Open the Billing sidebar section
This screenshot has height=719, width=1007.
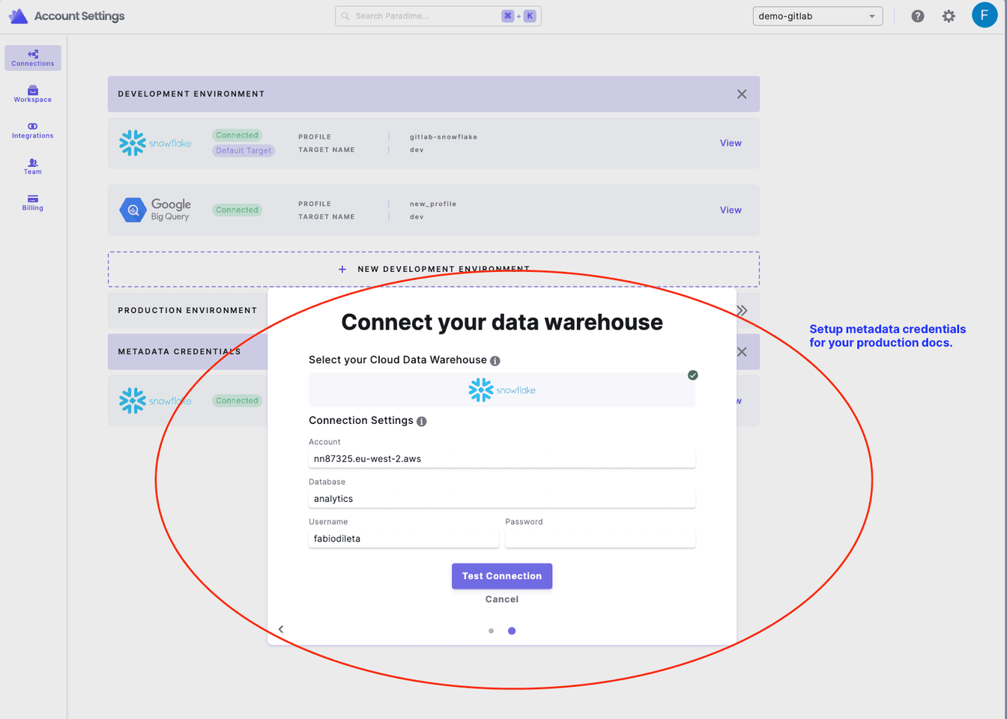click(33, 202)
